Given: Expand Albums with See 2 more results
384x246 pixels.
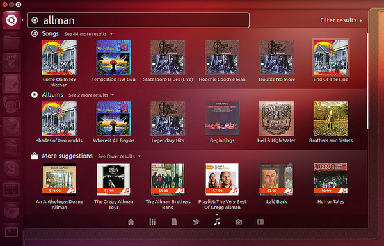Looking at the screenshot, I should 91,95.
